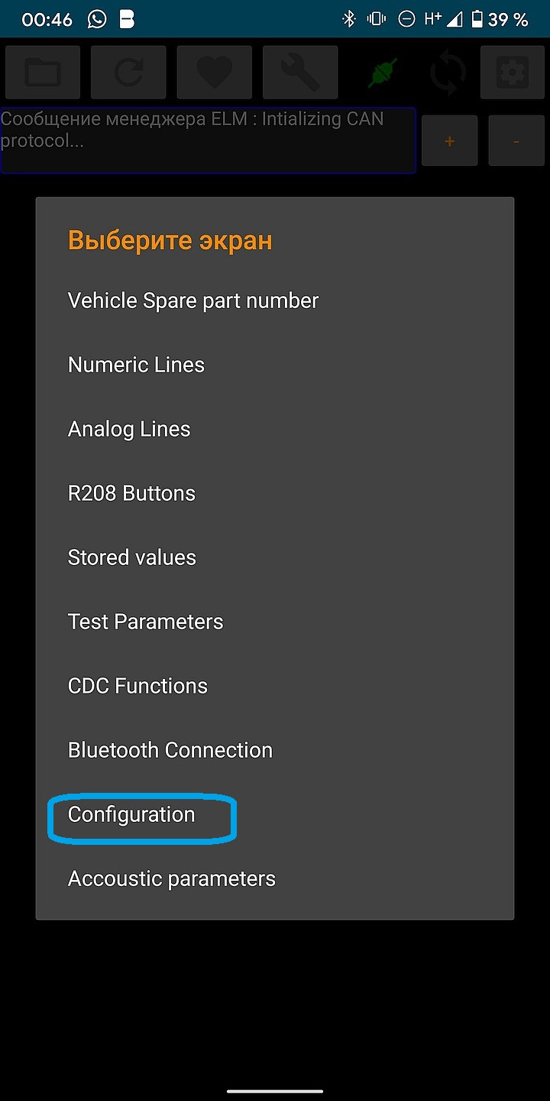550x1101 pixels.
Task: Tap the circular sync arrows icon
Action: pos(448,73)
